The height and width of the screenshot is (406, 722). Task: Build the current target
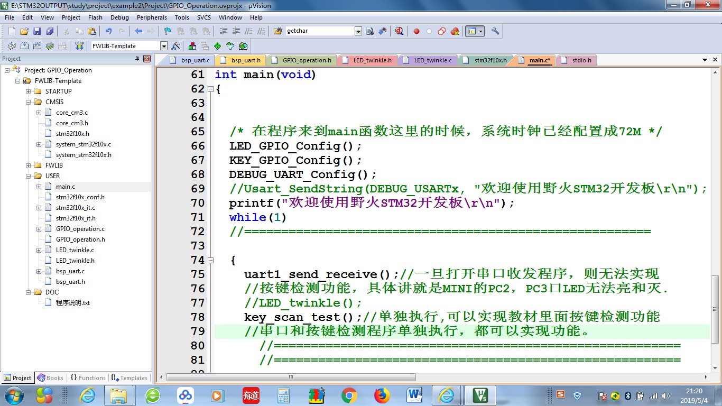point(24,45)
